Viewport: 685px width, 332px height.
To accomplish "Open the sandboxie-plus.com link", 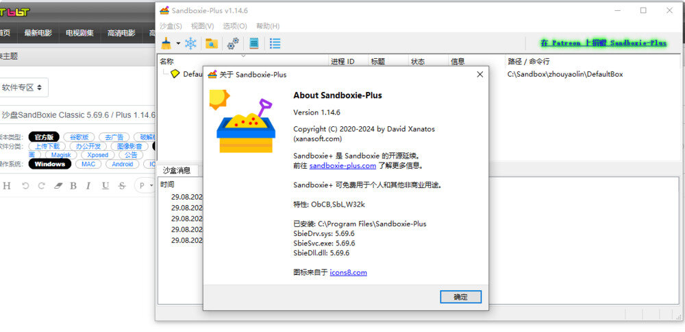I will [342, 166].
